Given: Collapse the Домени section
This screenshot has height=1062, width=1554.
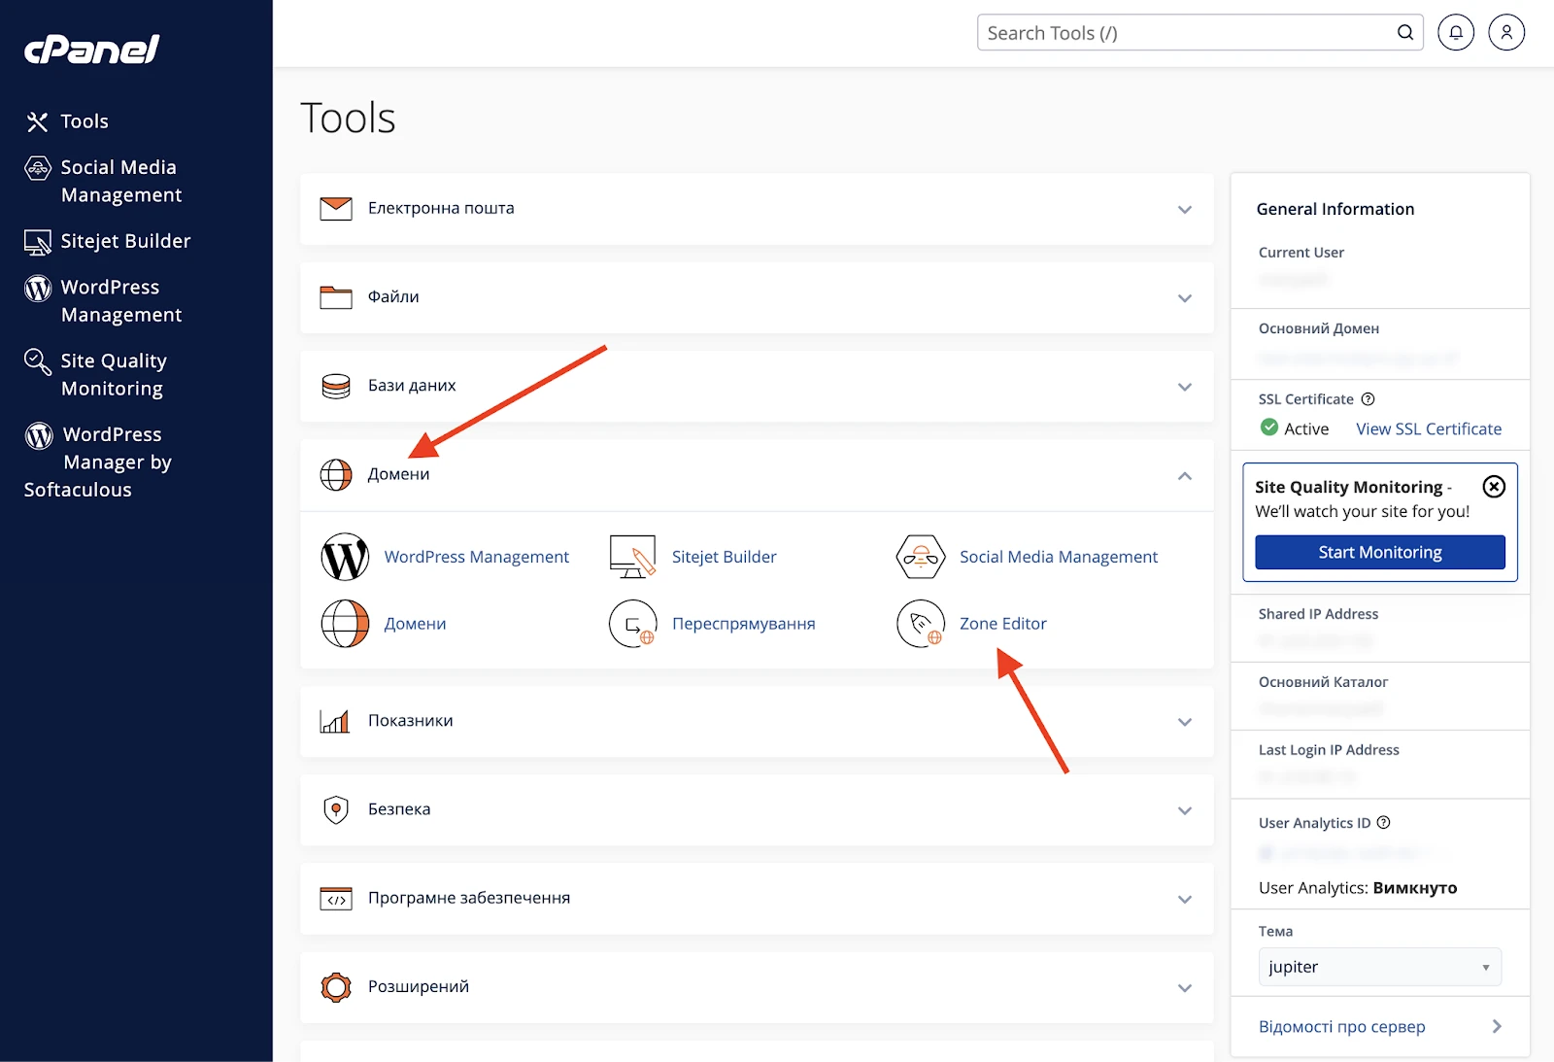Looking at the screenshot, I should (1185, 476).
